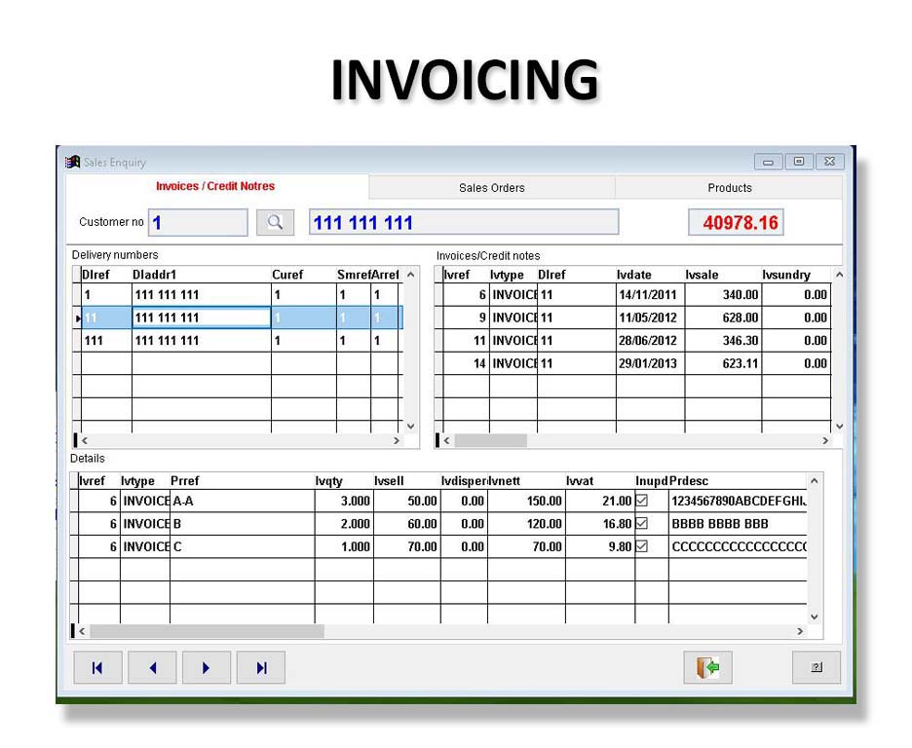Image resolution: width=912 pixels, height=748 pixels.
Task: Click the magnifier search icon beside Customer no
Action: pyautogui.click(x=275, y=223)
